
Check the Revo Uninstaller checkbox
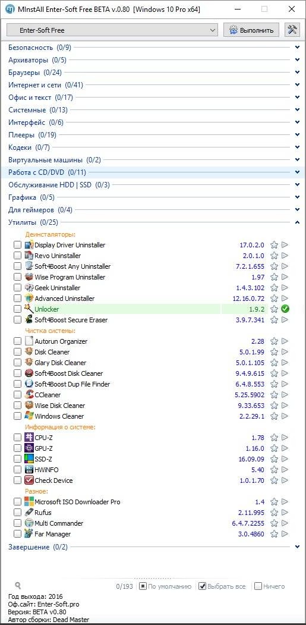coord(17,256)
